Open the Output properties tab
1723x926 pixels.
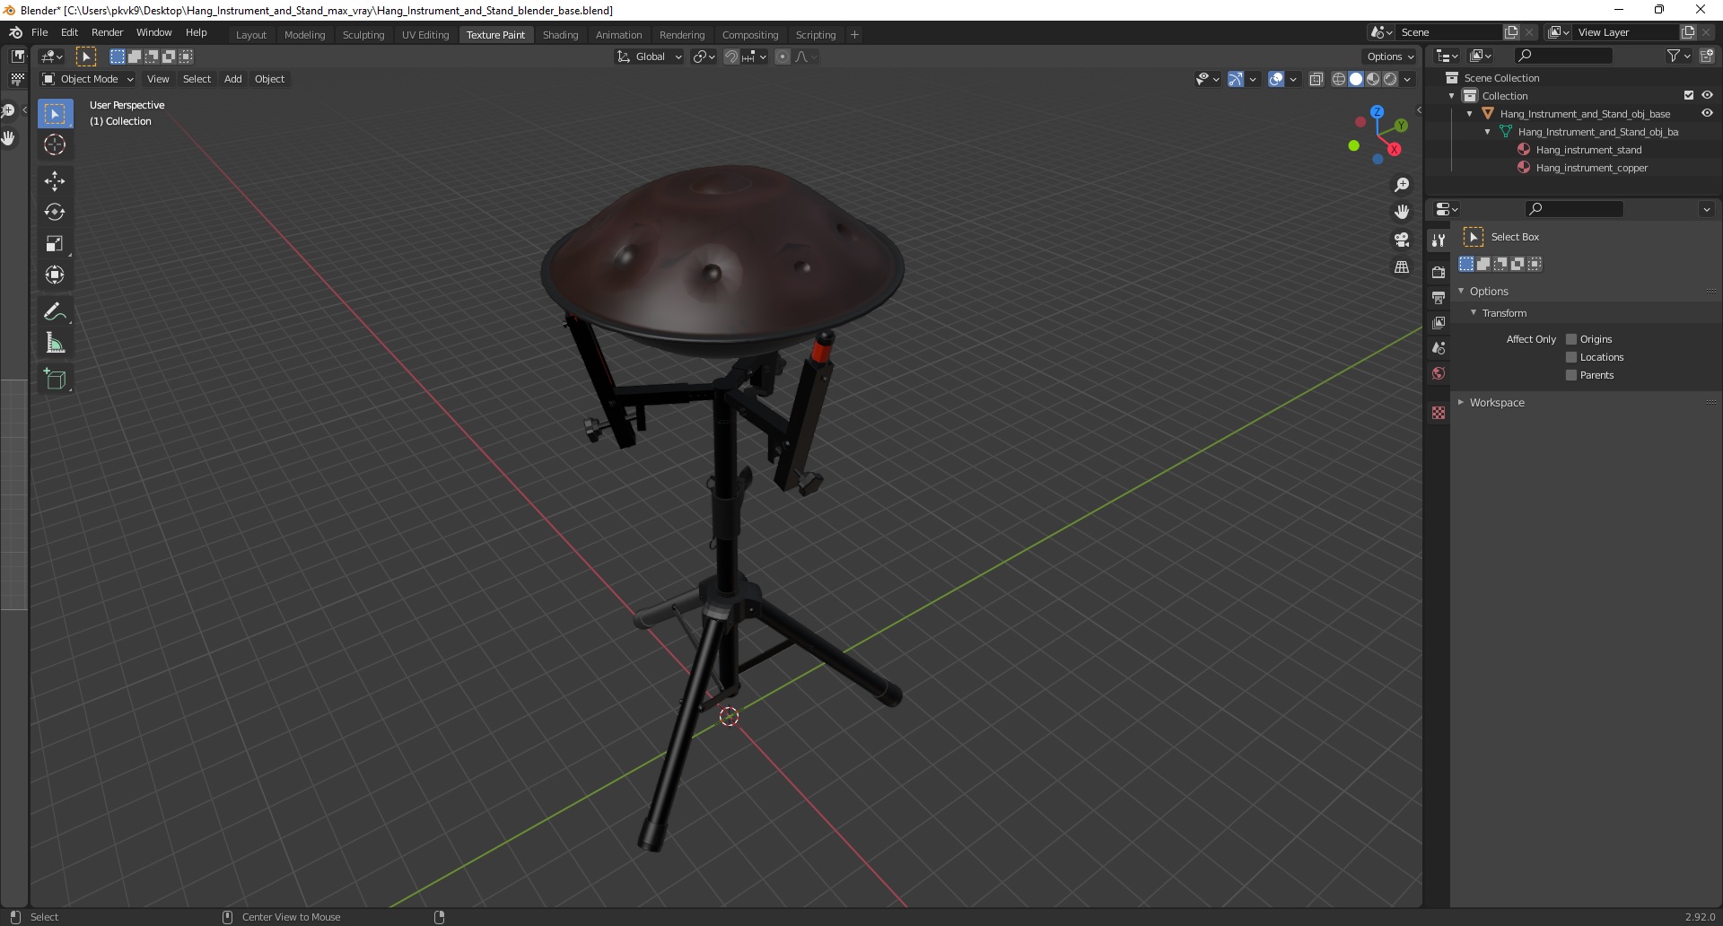point(1439,297)
